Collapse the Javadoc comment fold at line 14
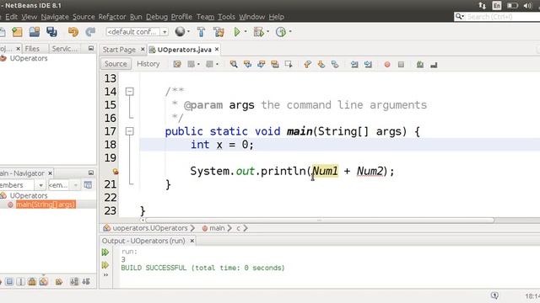This screenshot has width=540, height=303. 129,92
